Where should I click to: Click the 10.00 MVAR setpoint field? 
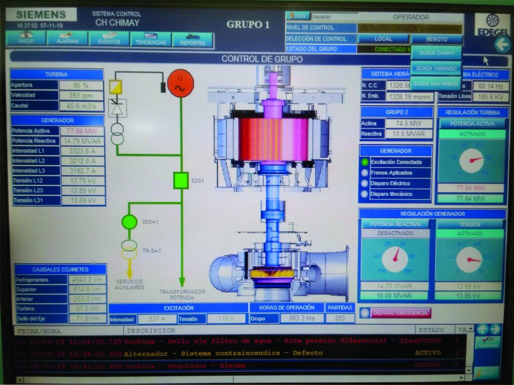click(395, 296)
